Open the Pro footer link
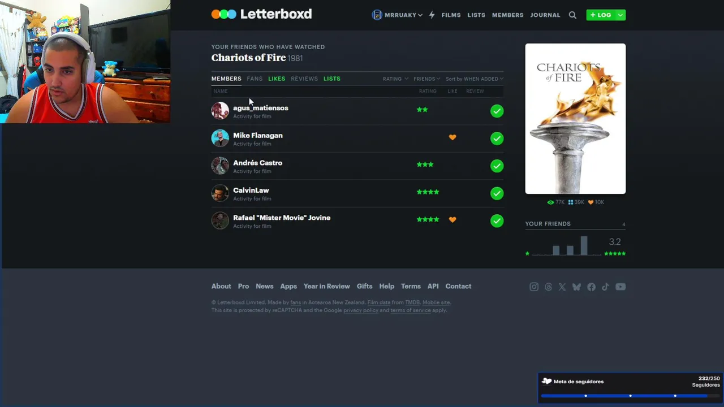Image resolution: width=724 pixels, height=407 pixels. coord(243,286)
